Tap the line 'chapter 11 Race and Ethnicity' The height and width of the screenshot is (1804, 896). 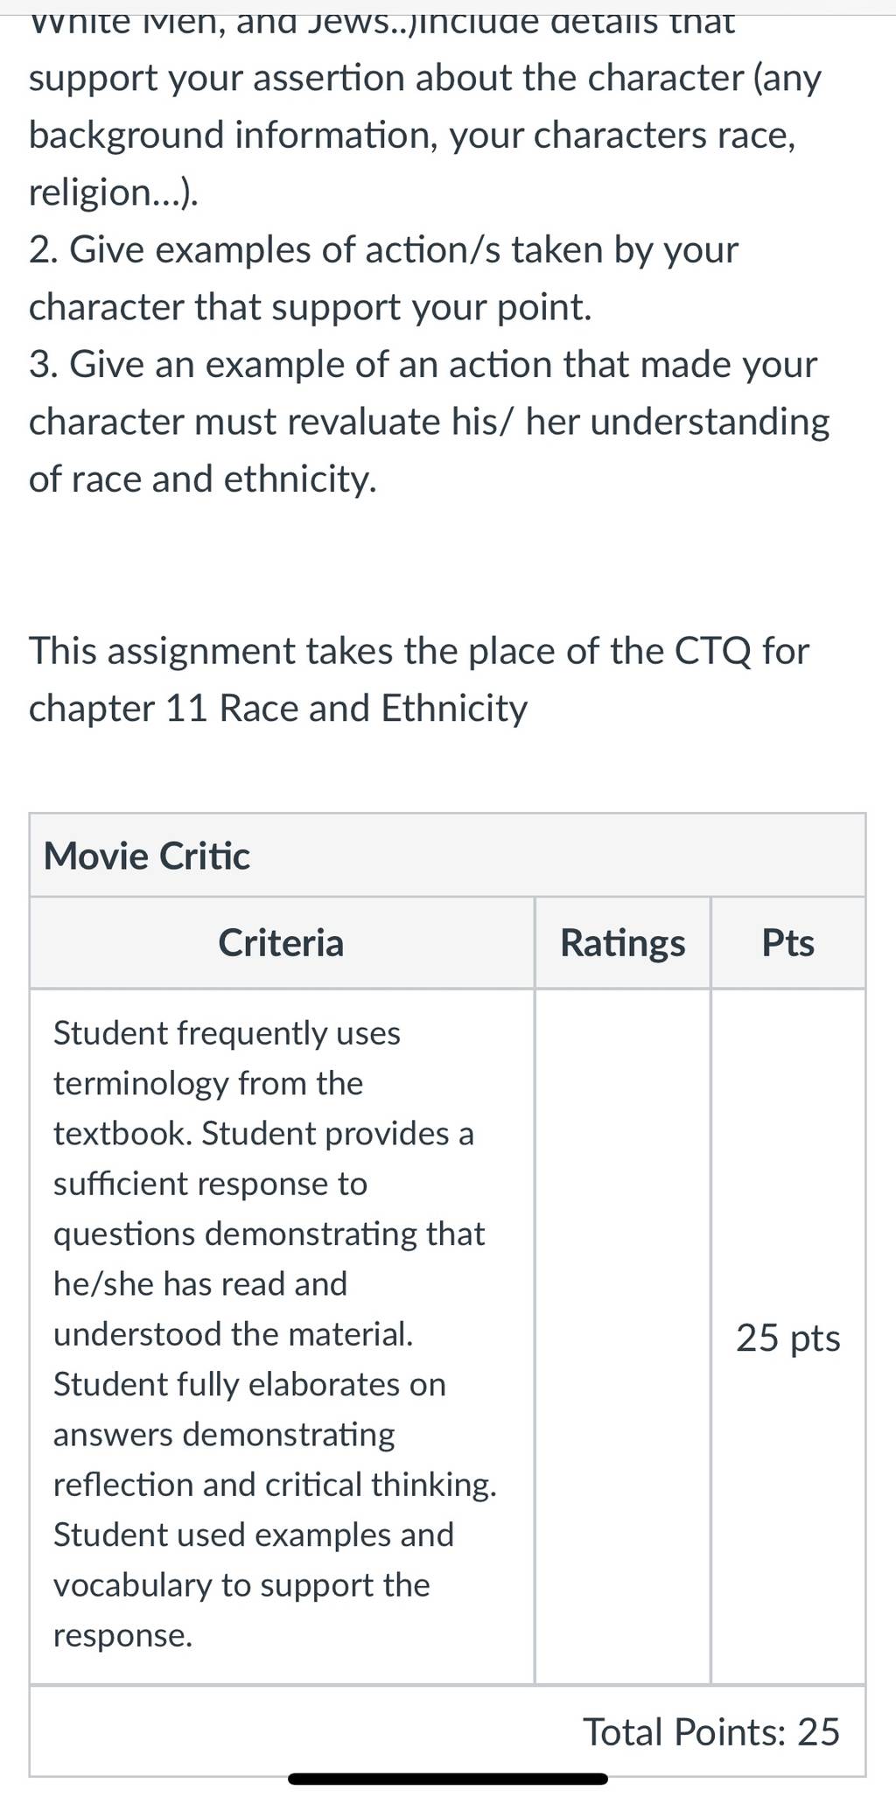tap(278, 709)
